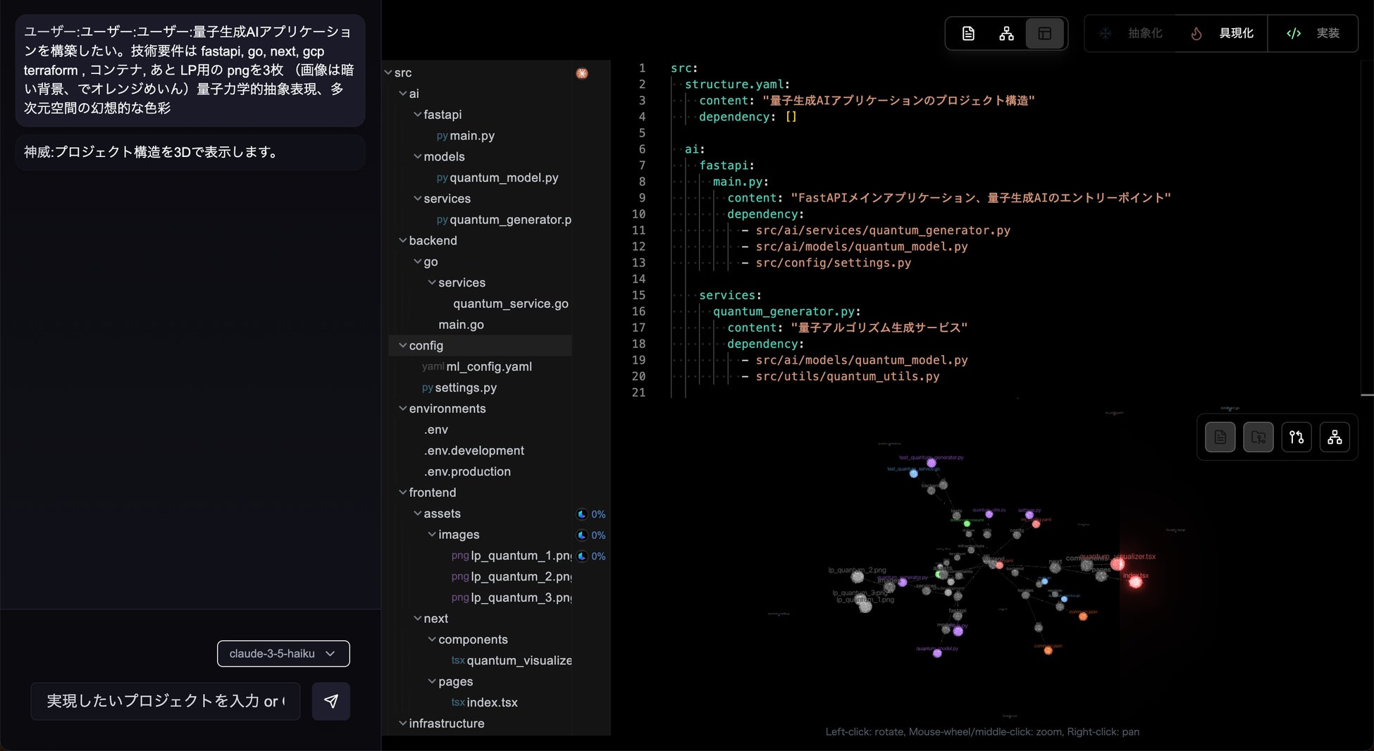
Task: Click the 神威 reply about 3D project structure
Action: [190, 153]
